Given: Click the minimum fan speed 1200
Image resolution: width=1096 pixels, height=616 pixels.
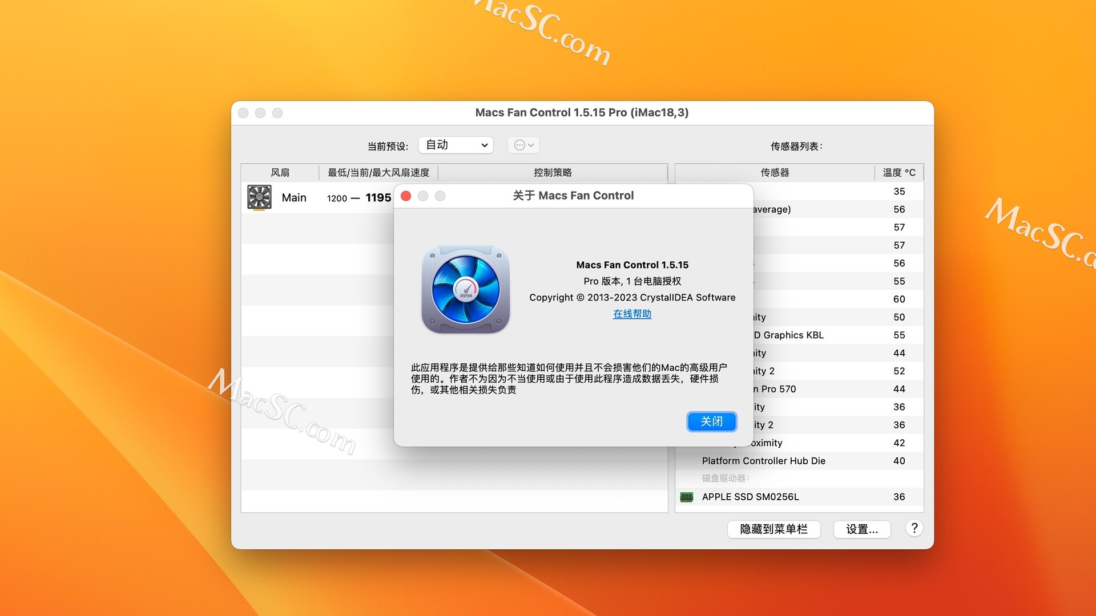Looking at the screenshot, I should pyautogui.click(x=337, y=198).
